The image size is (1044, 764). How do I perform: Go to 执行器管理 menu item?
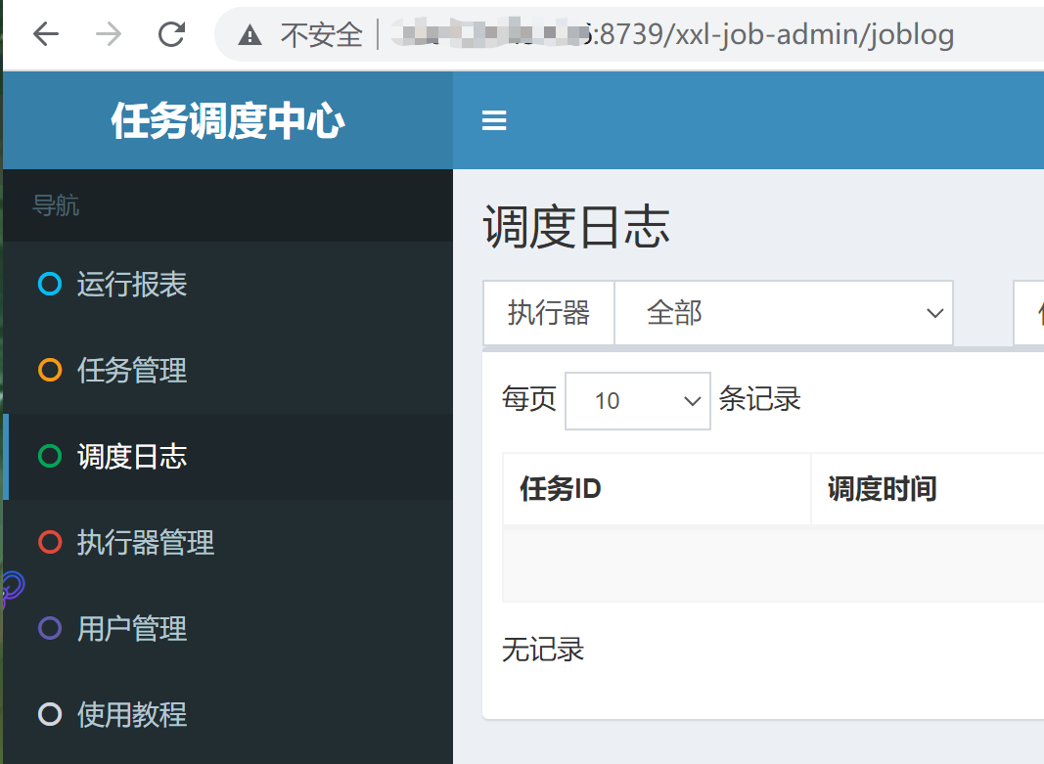click(146, 543)
